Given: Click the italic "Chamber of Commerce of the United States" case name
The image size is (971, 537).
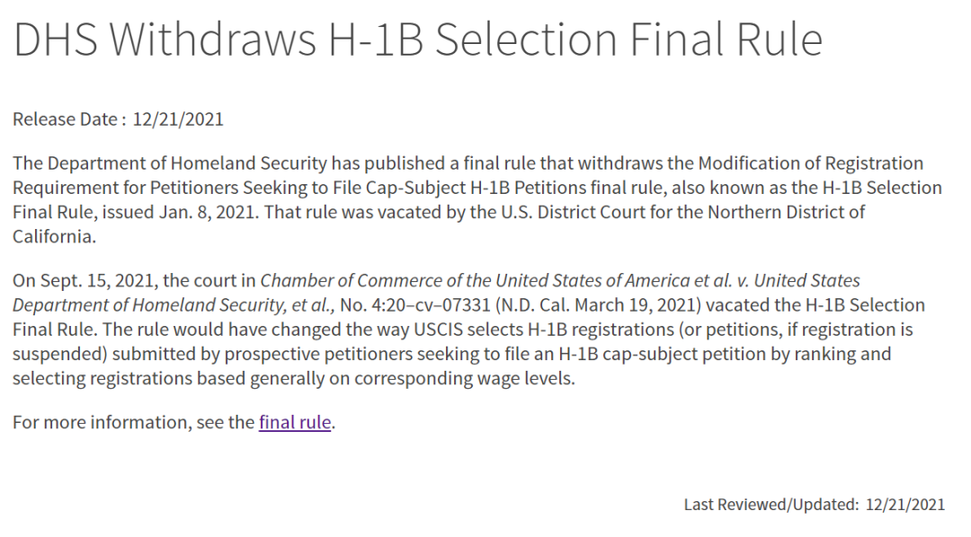Looking at the screenshot, I should [x=439, y=280].
